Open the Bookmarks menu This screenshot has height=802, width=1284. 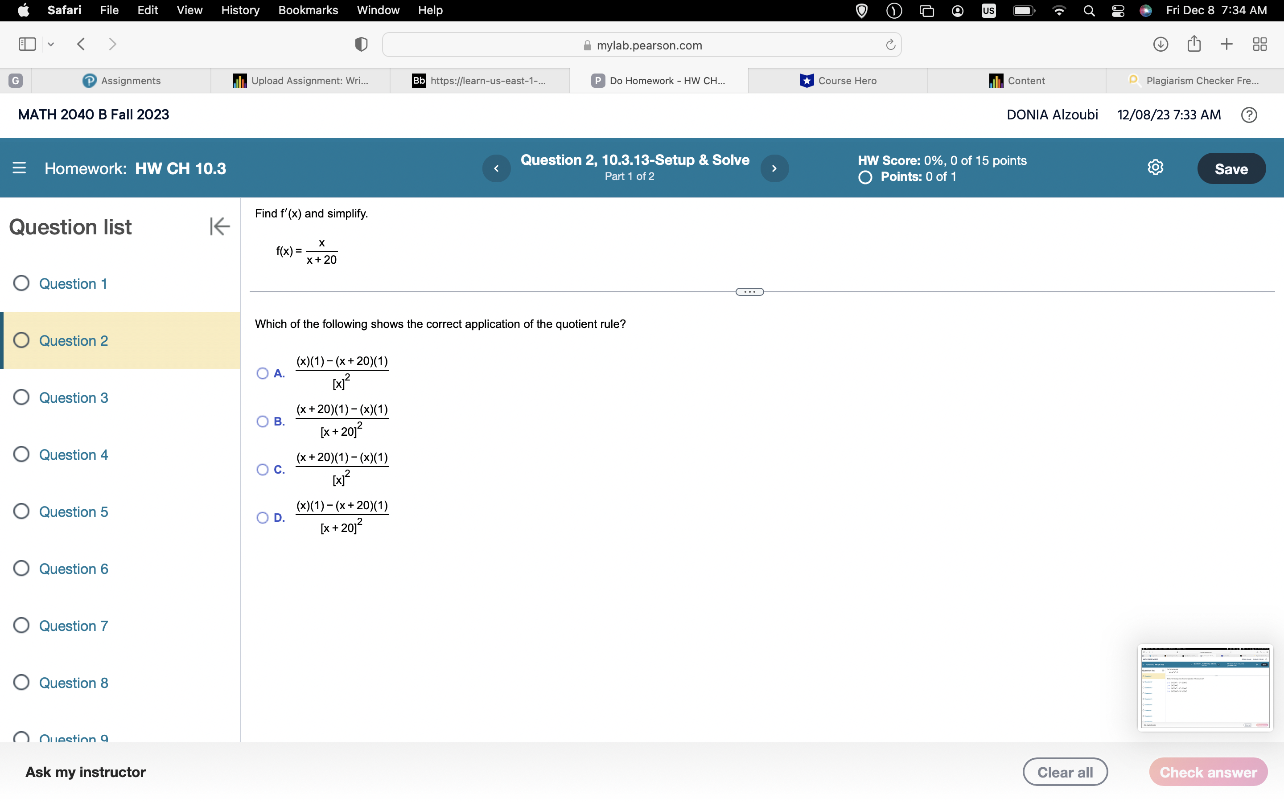coord(308,10)
